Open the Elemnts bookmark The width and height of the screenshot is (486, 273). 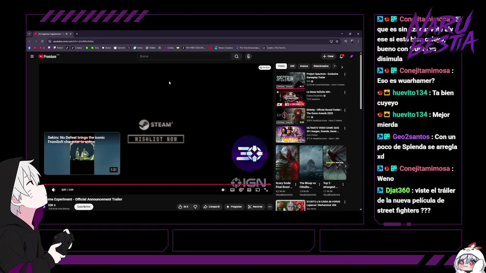pos(120,48)
